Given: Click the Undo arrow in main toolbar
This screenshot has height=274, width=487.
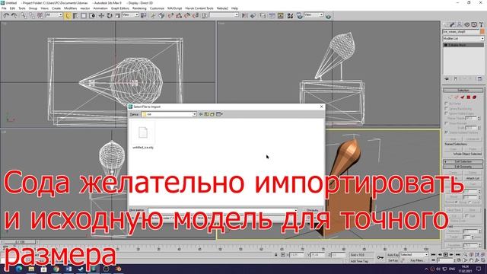Looking at the screenshot, I should click(6, 15).
